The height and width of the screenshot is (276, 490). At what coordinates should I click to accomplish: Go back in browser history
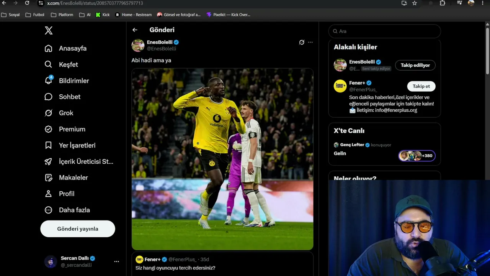coord(4,3)
